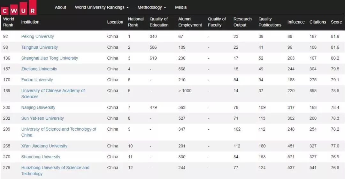Open Shanghai Jiao Tong University link
Screen dimensions: 345x179
50,58
